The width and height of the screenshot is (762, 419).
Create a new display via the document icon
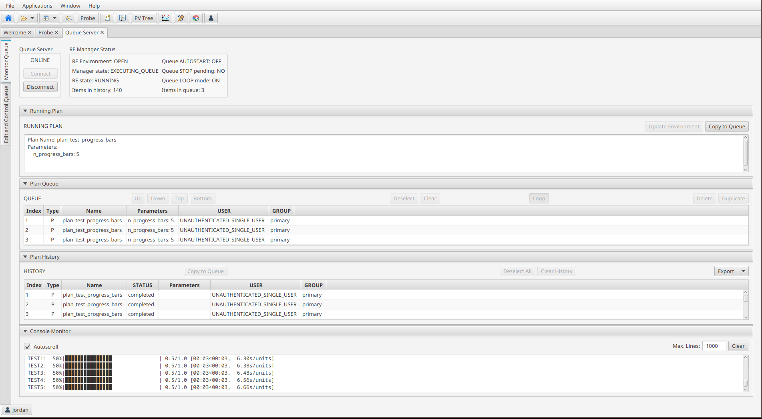pos(107,18)
